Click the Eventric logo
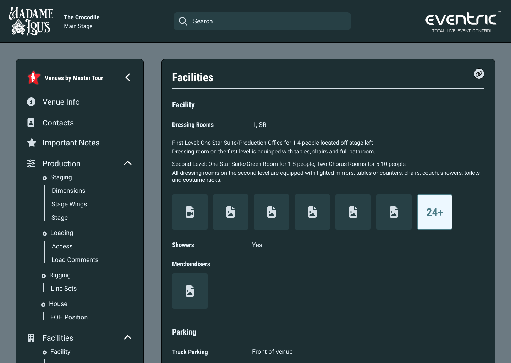 [x=463, y=21]
